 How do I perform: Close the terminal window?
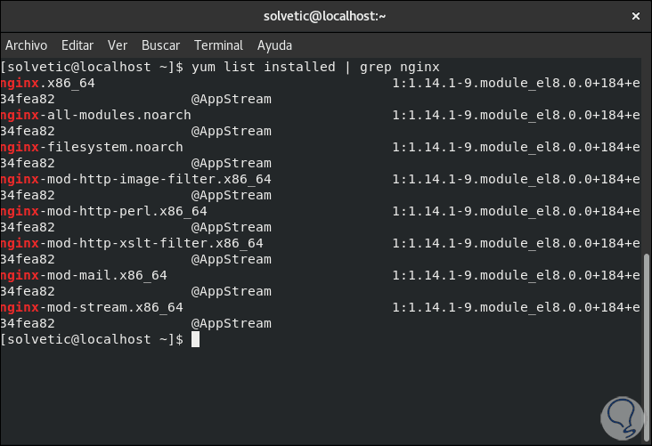(634, 16)
